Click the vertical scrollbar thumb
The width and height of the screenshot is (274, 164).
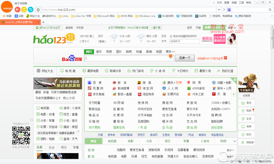pyautogui.click(x=272, y=38)
